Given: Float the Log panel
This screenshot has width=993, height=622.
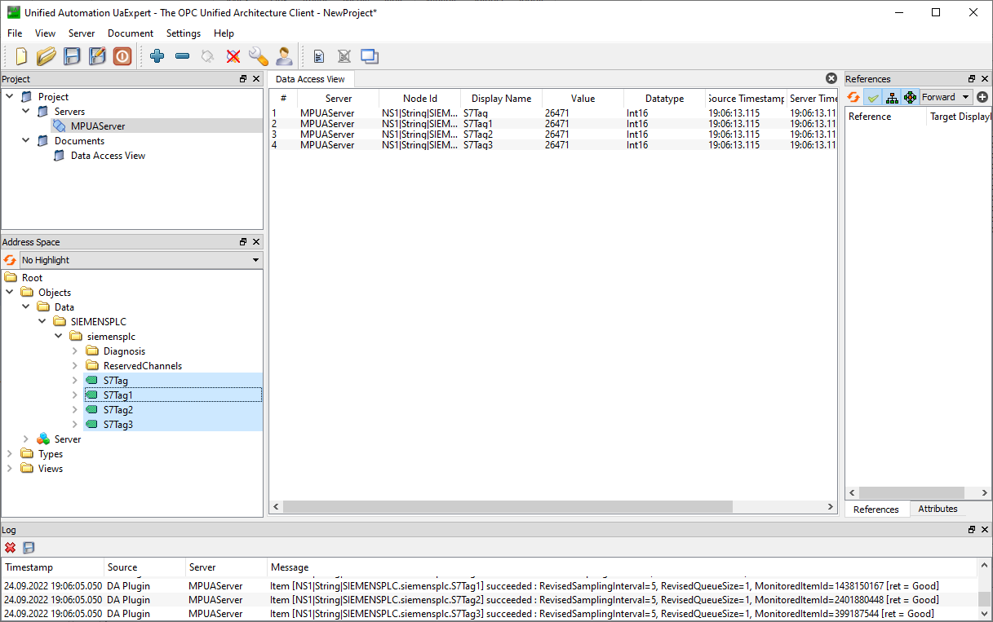Looking at the screenshot, I should click(972, 530).
